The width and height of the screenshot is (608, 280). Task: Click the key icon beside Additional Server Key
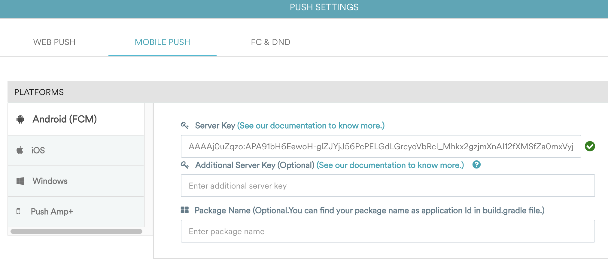tap(185, 165)
